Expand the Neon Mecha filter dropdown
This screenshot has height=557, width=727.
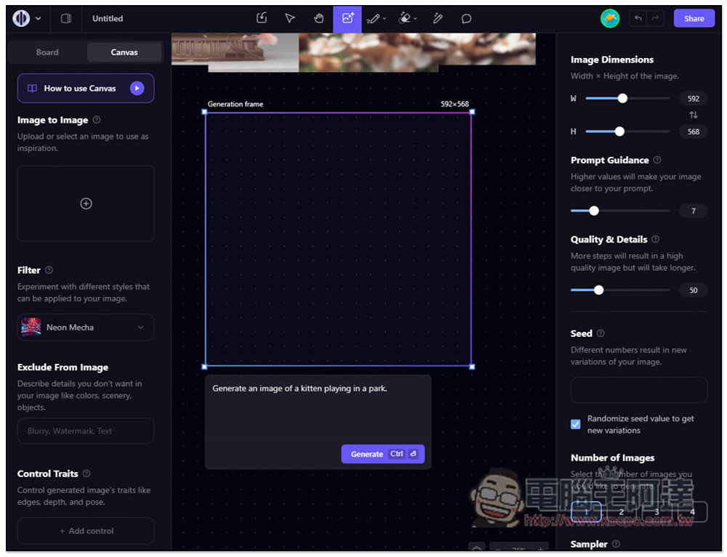pos(86,328)
